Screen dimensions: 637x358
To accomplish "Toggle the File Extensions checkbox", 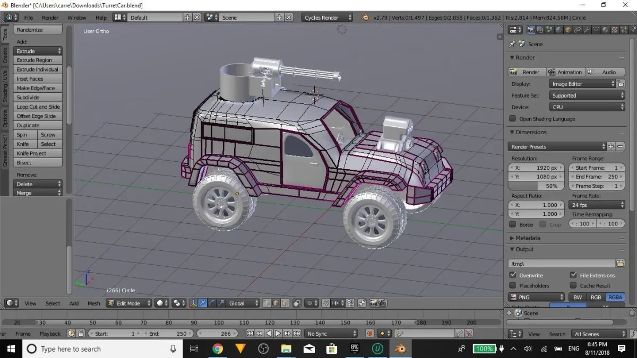I will [x=573, y=275].
